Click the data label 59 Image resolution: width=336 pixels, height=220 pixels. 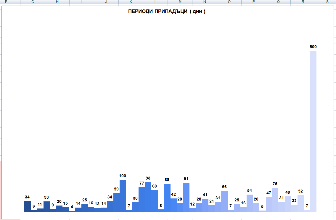coord(116,189)
